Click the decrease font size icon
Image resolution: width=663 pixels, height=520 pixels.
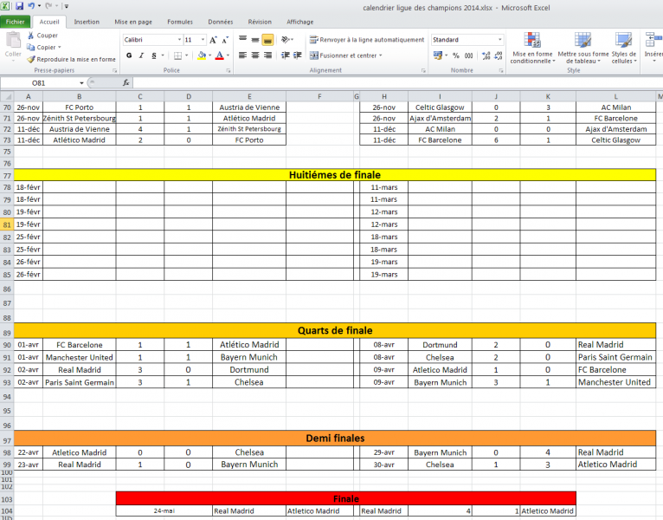225,40
